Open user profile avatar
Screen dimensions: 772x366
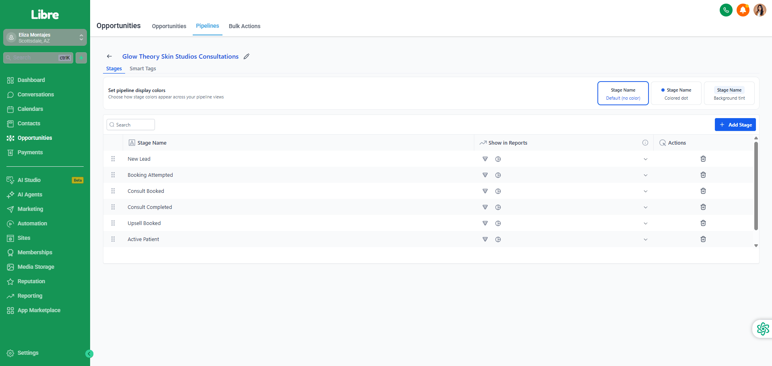[760, 10]
